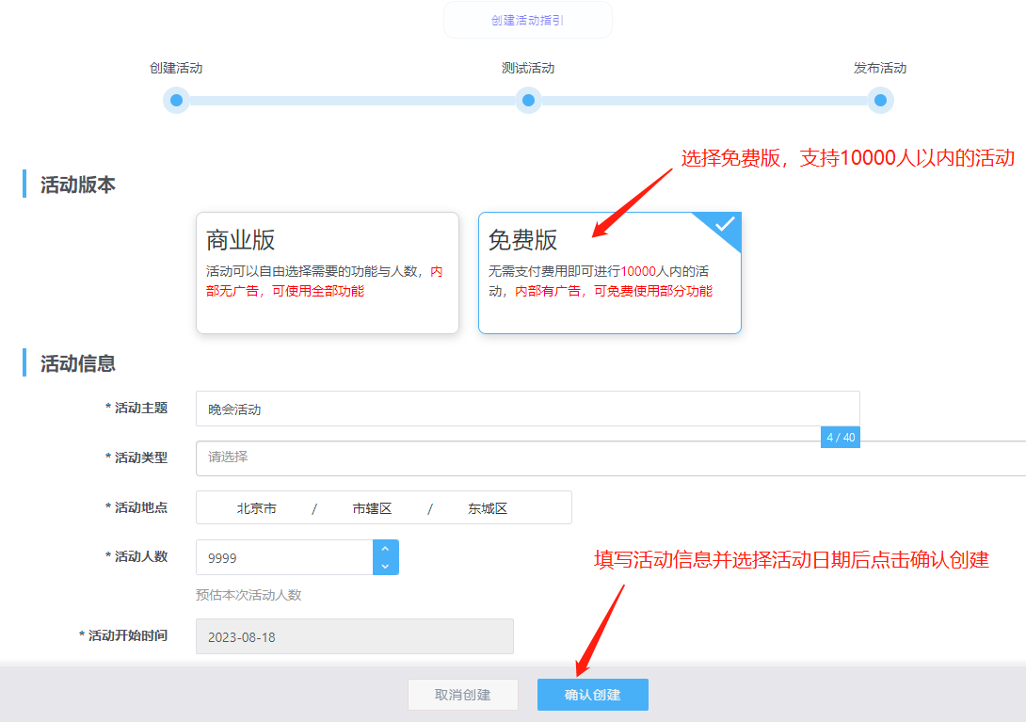The image size is (1026, 722).
Task: Select the 商业版 version card
Action: coord(327,273)
